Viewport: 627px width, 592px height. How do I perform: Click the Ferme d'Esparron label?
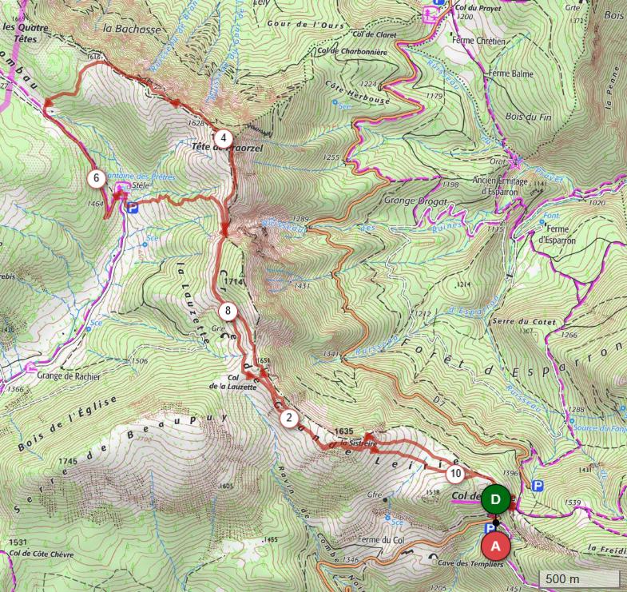coord(557,234)
